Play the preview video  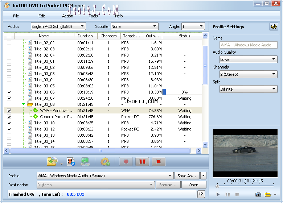click(218, 195)
